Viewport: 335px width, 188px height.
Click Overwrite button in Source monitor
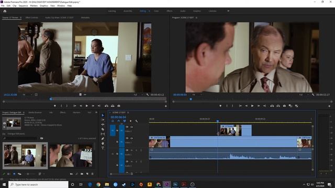(113, 105)
